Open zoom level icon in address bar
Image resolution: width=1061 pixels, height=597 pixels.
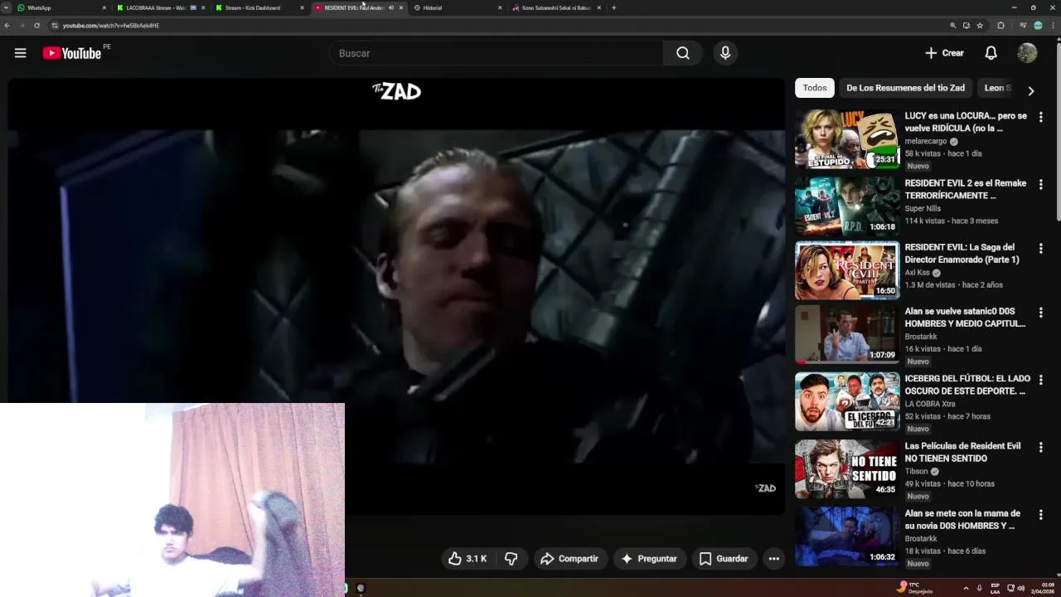953,26
